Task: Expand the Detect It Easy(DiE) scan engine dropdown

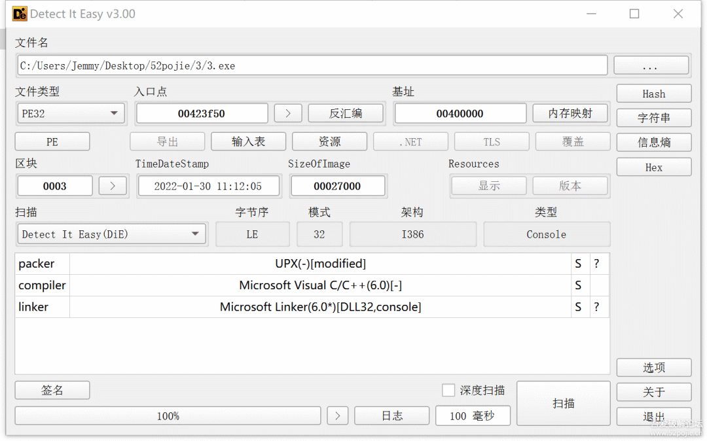Action: (111, 234)
